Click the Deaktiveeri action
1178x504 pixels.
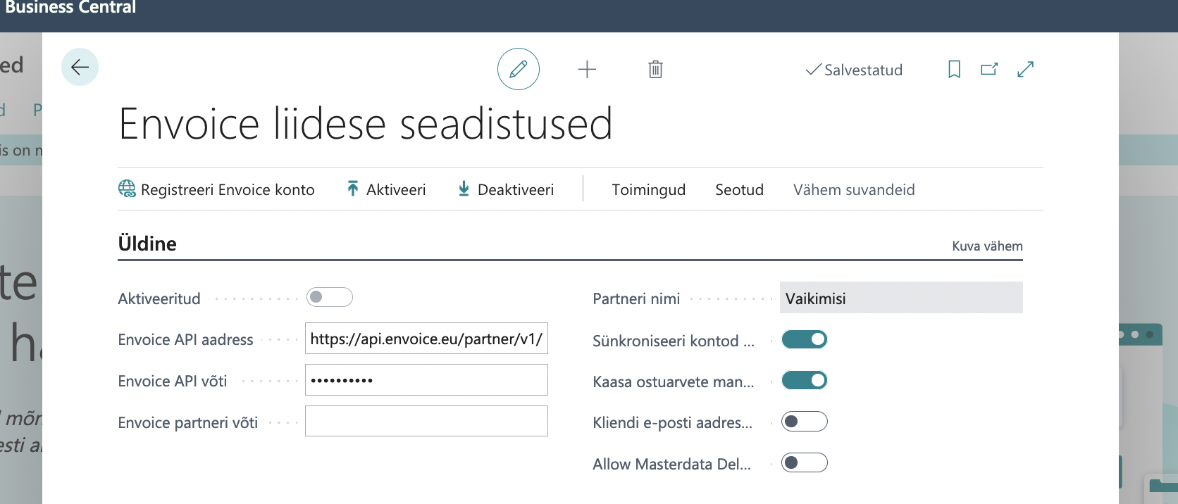tap(506, 189)
